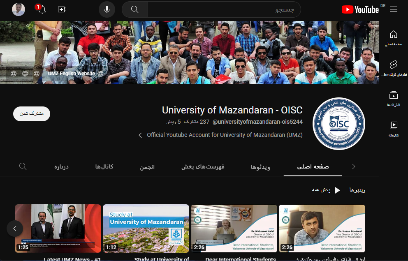Open اشتراک‌ها in the sidebar
This screenshot has width=408, height=261.
(x=394, y=99)
